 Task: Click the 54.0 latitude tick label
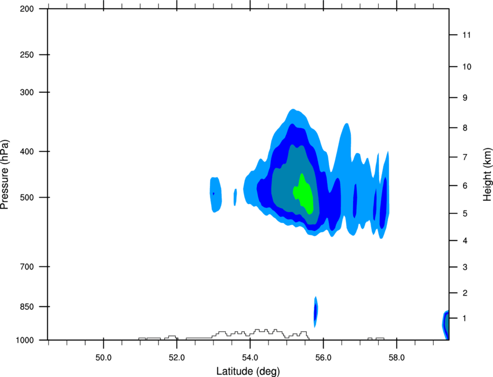250,358
